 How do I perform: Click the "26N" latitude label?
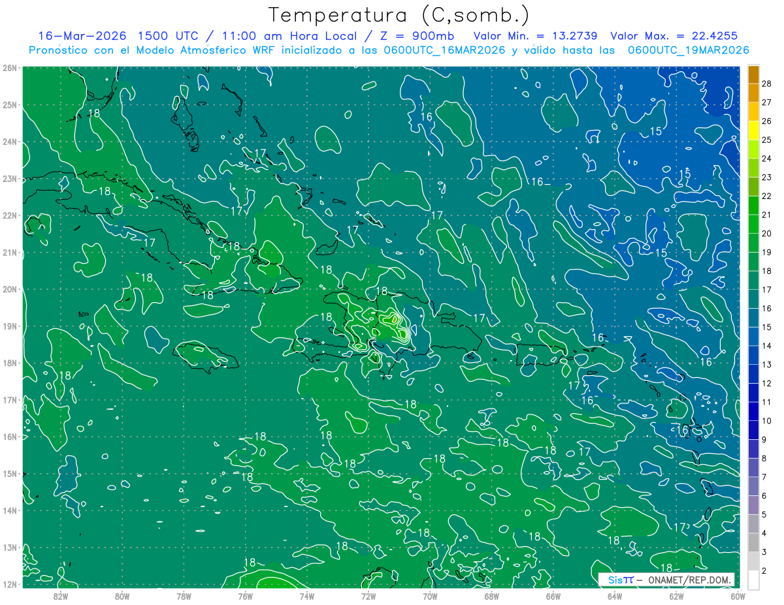9,68
